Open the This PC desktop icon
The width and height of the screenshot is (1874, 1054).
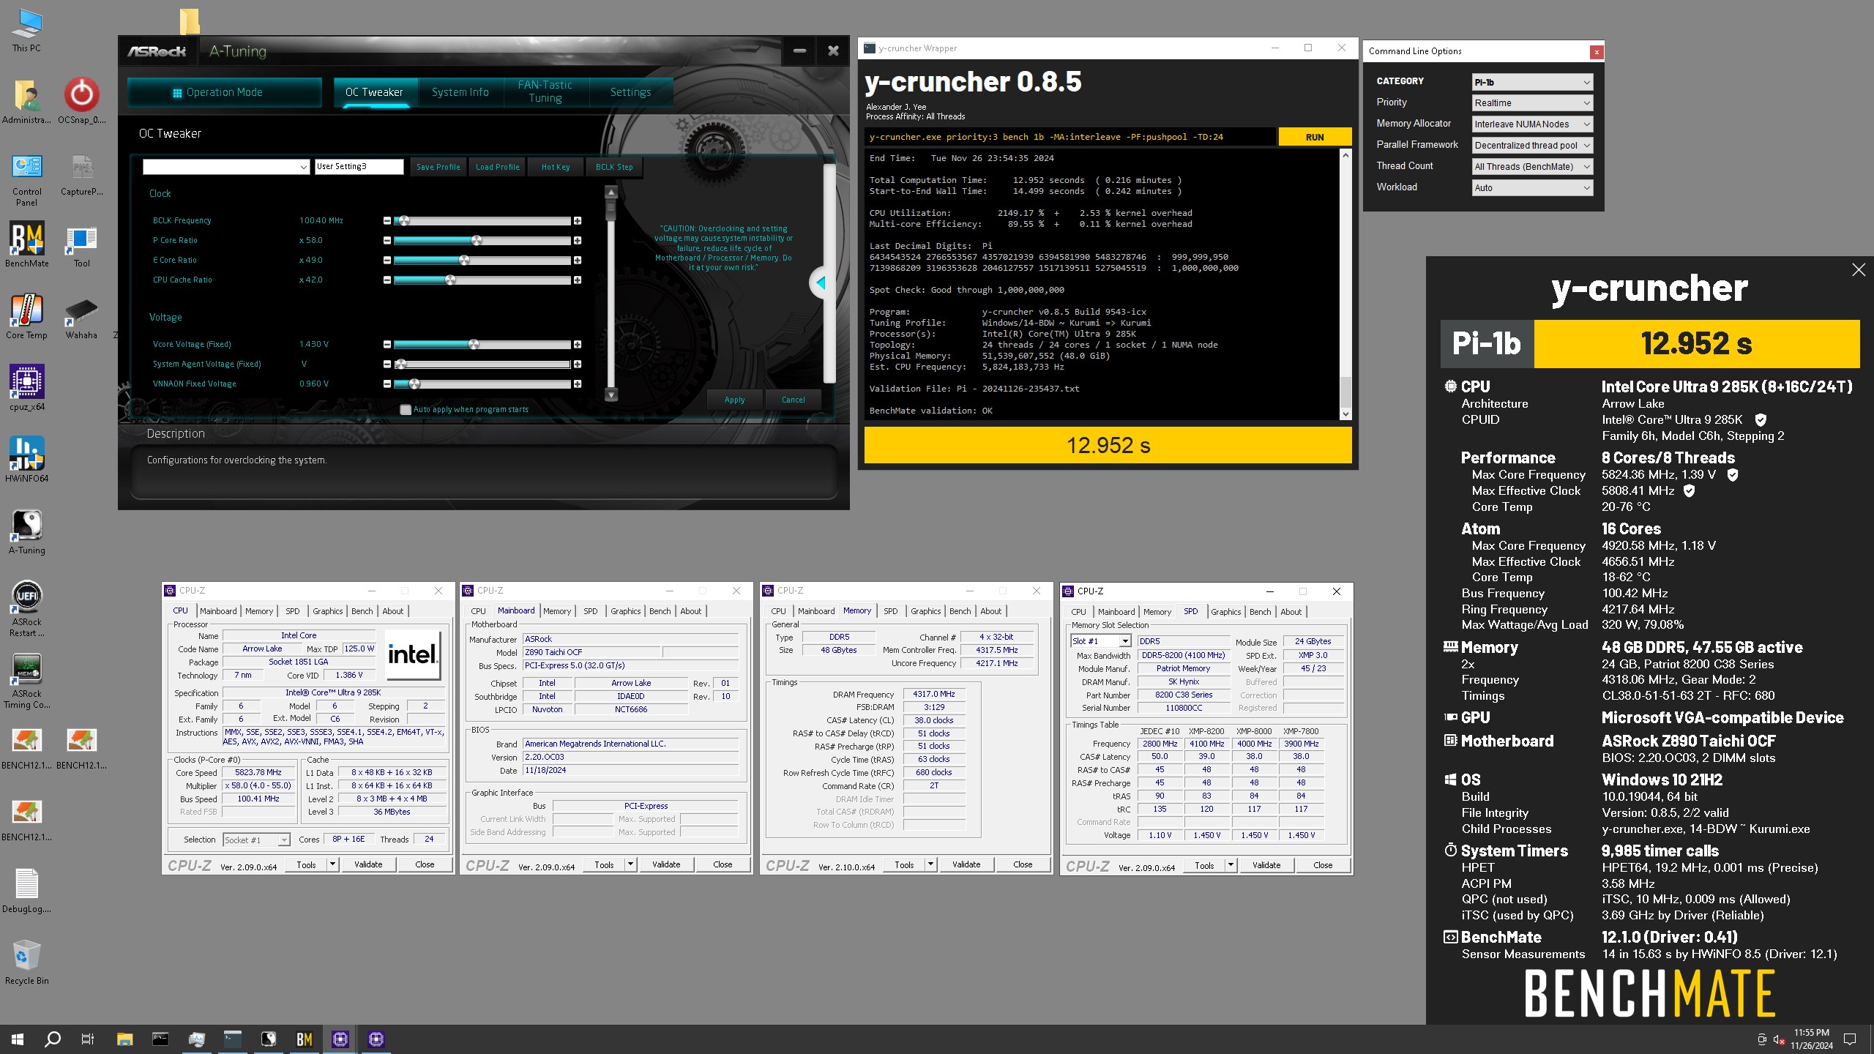[x=27, y=30]
